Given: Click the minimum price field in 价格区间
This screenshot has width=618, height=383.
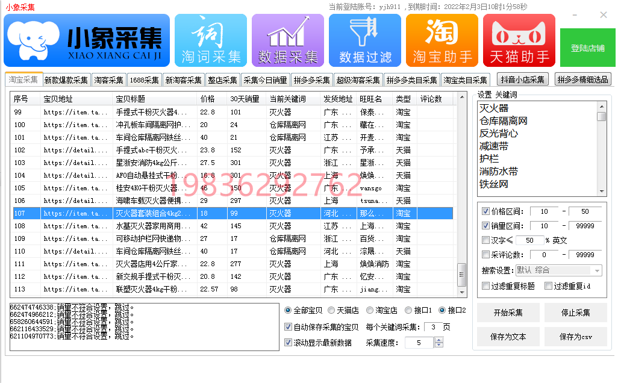Looking at the screenshot, I should tap(545, 211).
